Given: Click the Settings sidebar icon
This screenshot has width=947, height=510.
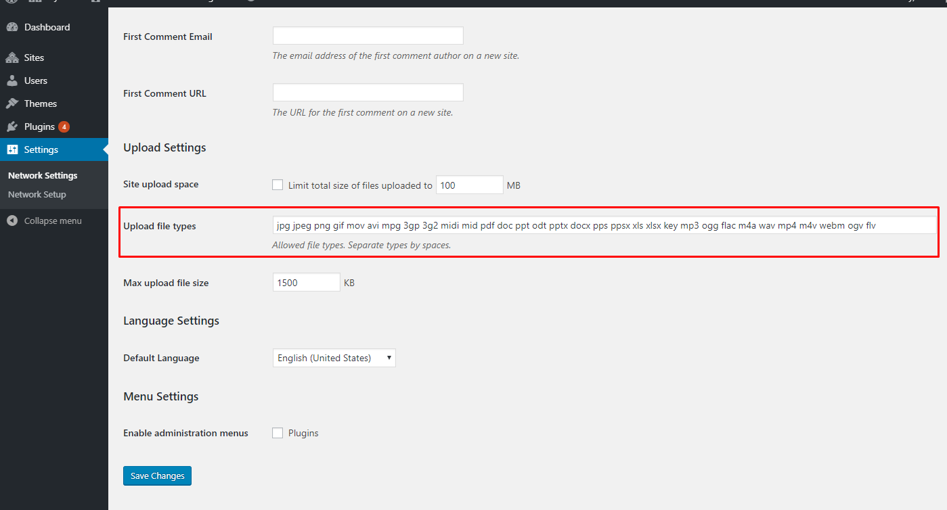Looking at the screenshot, I should pyautogui.click(x=12, y=149).
